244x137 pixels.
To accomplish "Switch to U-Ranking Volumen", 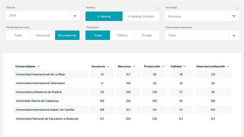I will click(141, 16).
